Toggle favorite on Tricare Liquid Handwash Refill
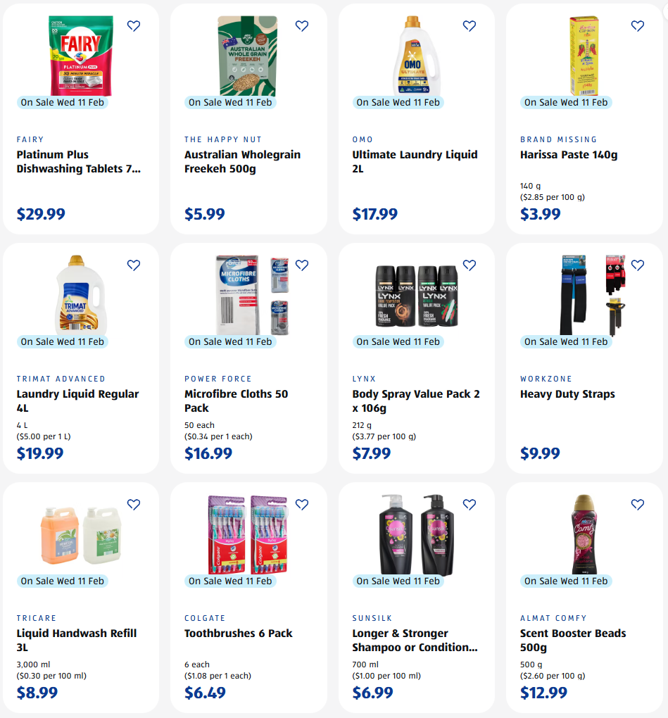This screenshot has width=668, height=718. click(134, 505)
